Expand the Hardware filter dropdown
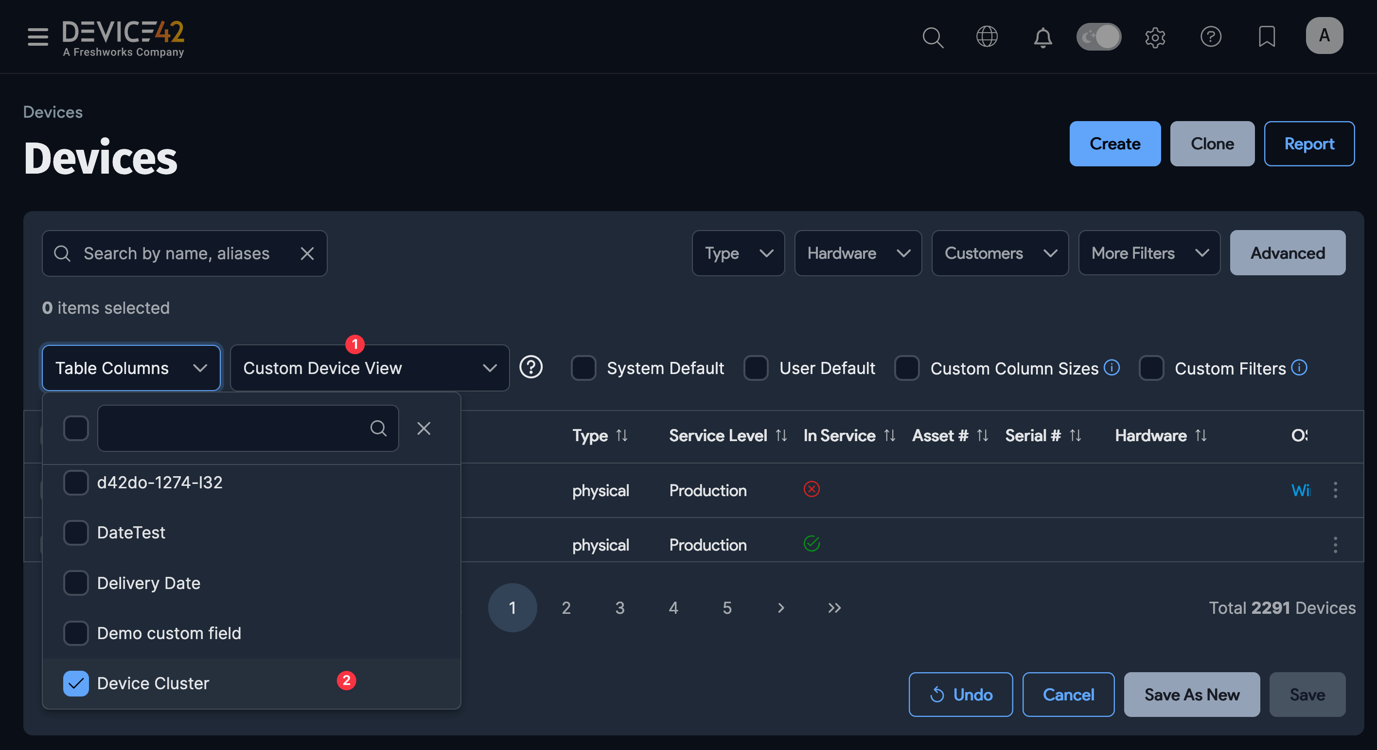The width and height of the screenshot is (1377, 750). (857, 253)
